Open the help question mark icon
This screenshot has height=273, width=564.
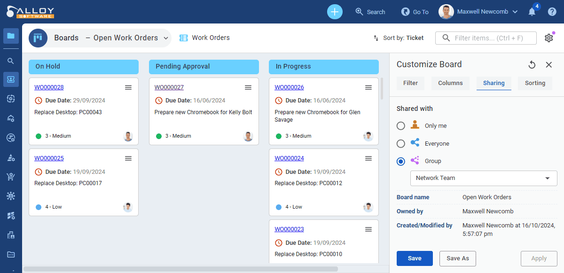click(x=552, y=12)
